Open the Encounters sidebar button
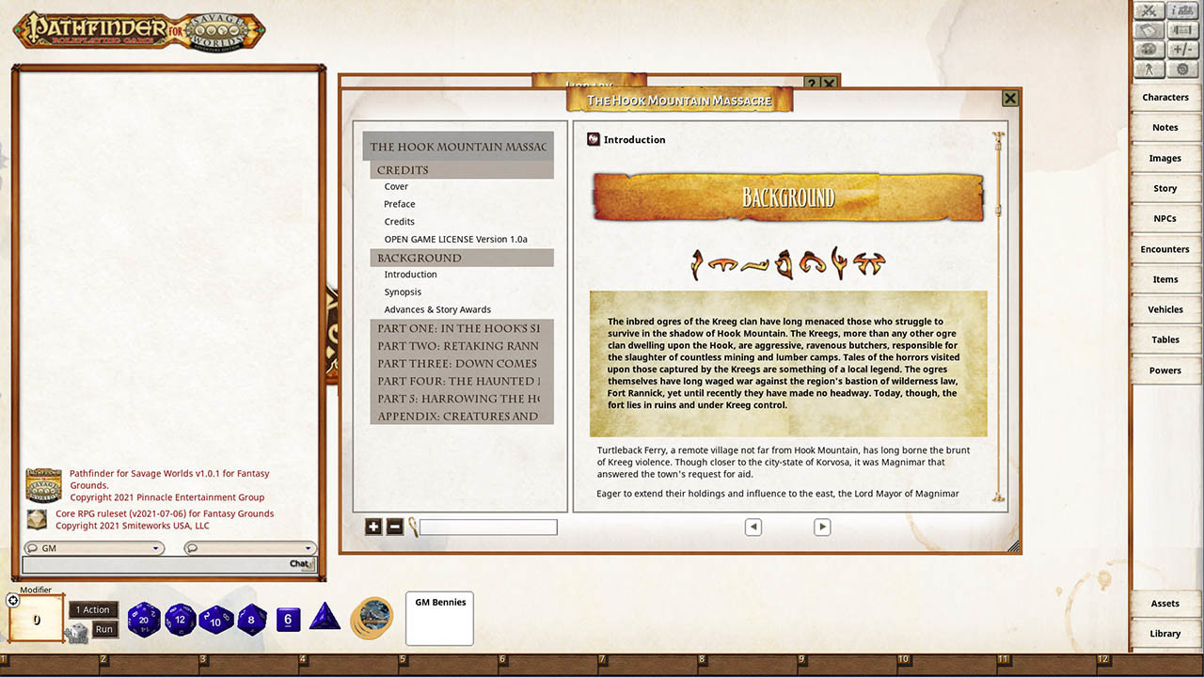 [x=1165, y=248]
